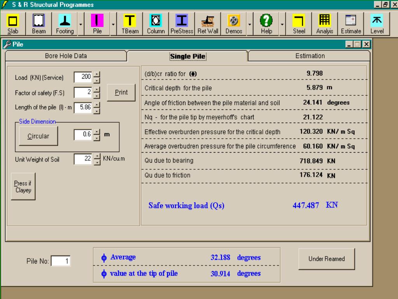Expand dropdown arrow next to Pile
The height and width of the screenshot is (299, 398).
(x=113, y=24)
